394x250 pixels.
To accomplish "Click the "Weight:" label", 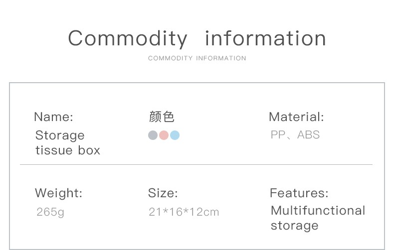I will (x=58, y=193).
